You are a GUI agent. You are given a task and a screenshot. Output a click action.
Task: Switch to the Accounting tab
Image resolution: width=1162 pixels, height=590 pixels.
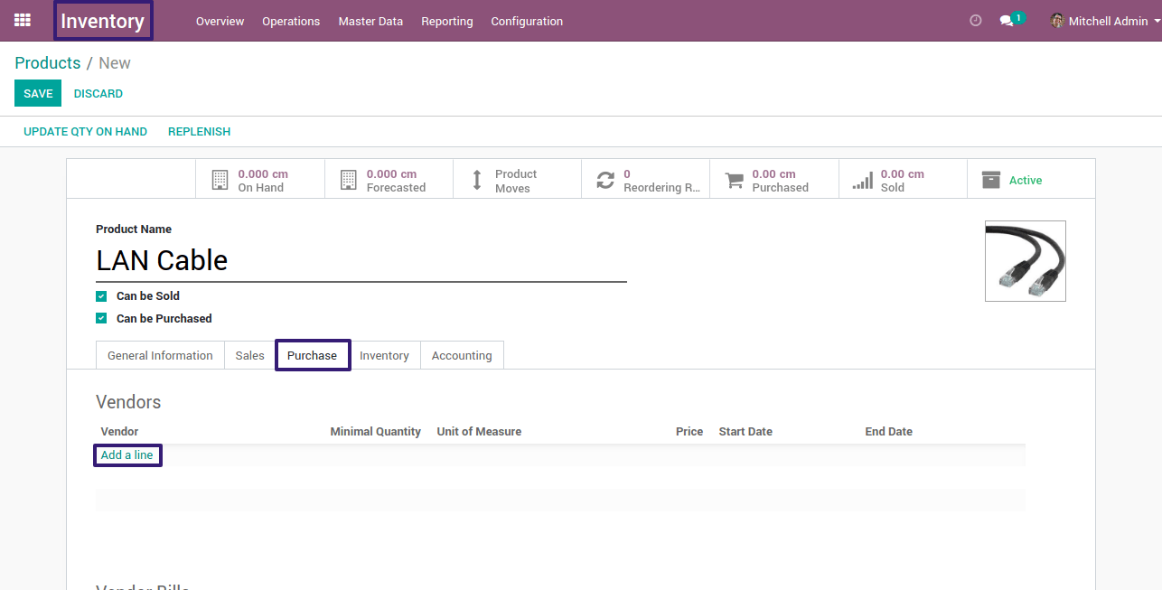click(462, 355)
